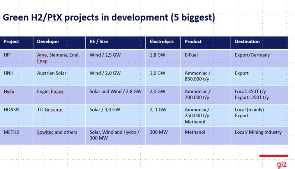Click the 'HNH' project cell
This screenshot has width=295, height=169.
tap(16, 77)
